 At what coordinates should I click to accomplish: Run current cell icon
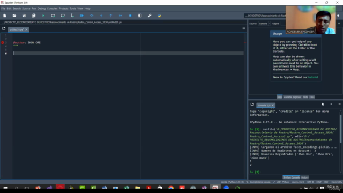pyautogui.click(x=53, y=16)
